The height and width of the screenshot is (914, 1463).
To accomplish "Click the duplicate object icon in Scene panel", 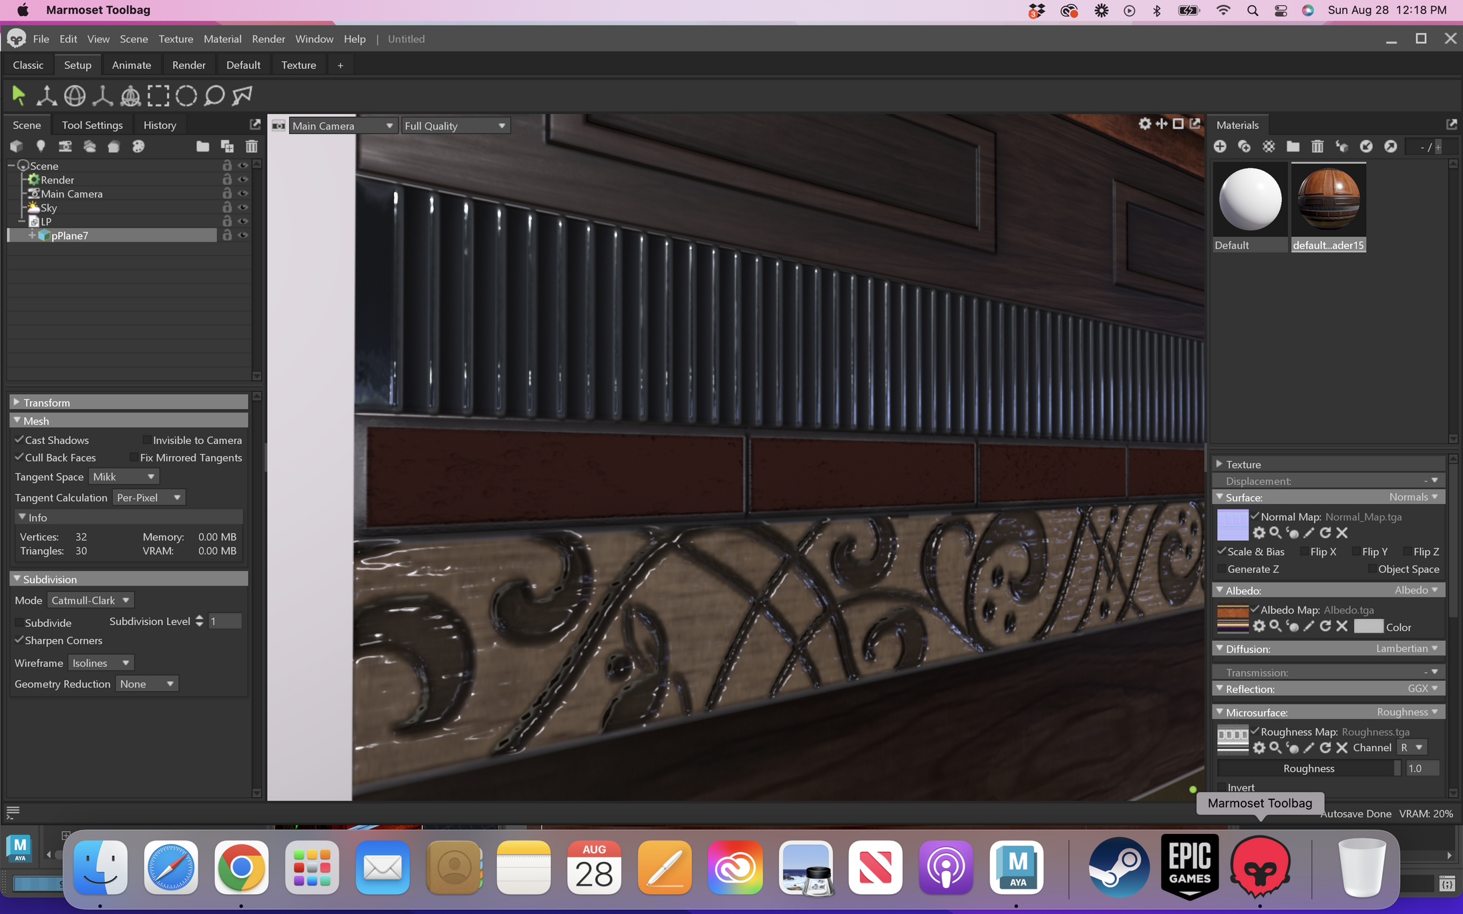I will click(227, 146).
